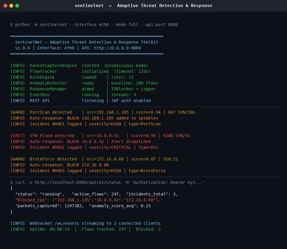
Task: Click the Incident #0002 logged line
Action: pyautogui.click(x=84, y=147)
